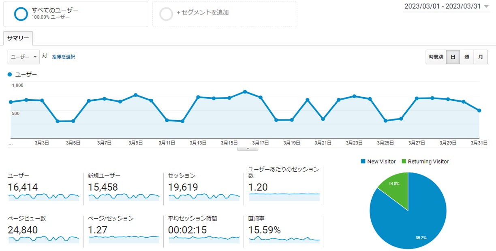The width and height of the screenshot is (496, 251).
Task: Open the ユーザー metric selector dropdown
Action: pyautogui.click(x=23, y=57)
